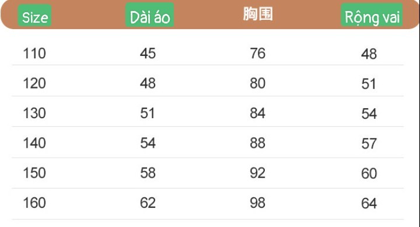Click chest value 98 in size 160 row

click(x=258, y=203)
